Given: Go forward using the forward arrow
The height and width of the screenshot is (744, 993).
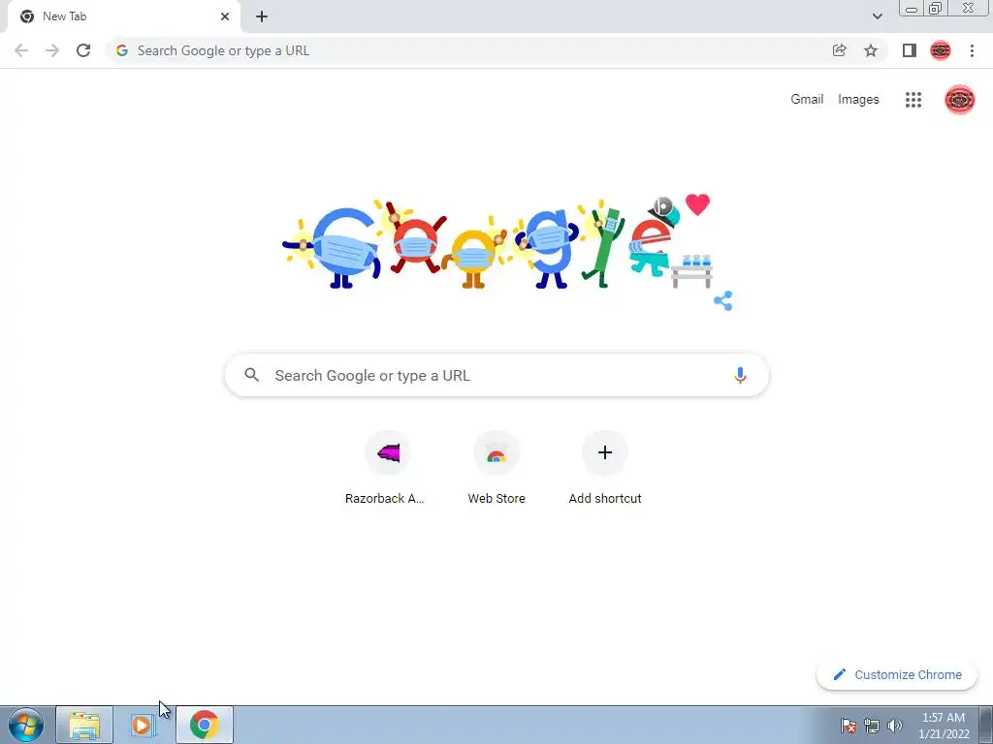Looking at the screenshot, I should tap(52, 50).
